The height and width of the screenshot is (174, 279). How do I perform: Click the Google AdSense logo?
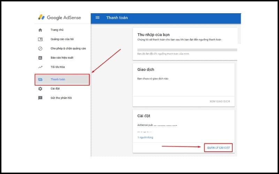pos(59,17)
